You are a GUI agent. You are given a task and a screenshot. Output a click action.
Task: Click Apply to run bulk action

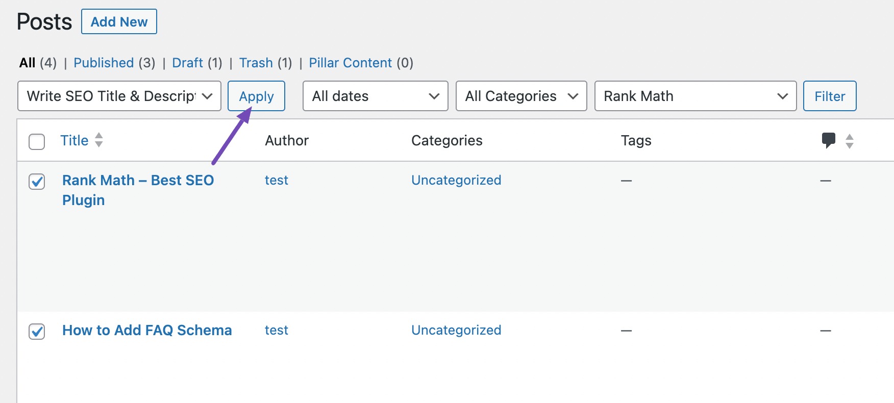coord(256,96)
